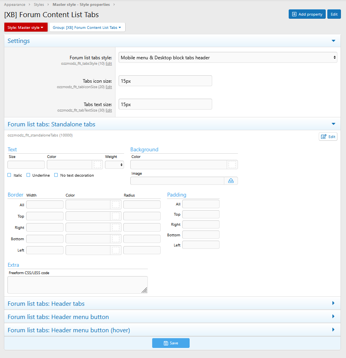
Task: Open the Style: Master style dropdown
Action: (26, 27)
